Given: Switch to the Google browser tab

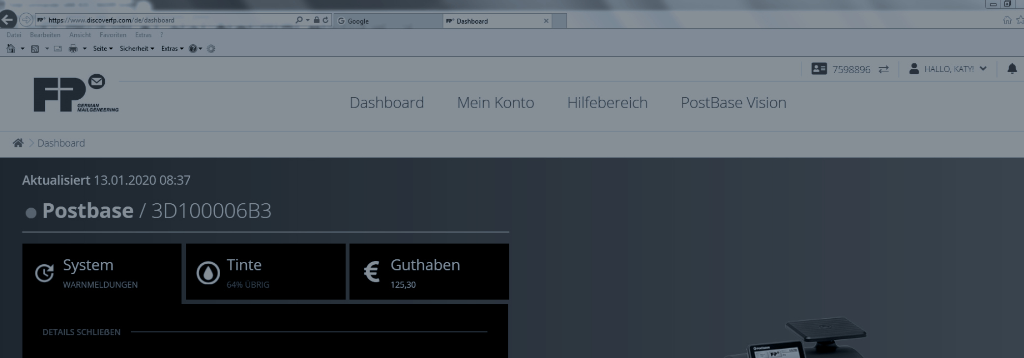Looking at the screenshot, I should [x=387, y=21].
